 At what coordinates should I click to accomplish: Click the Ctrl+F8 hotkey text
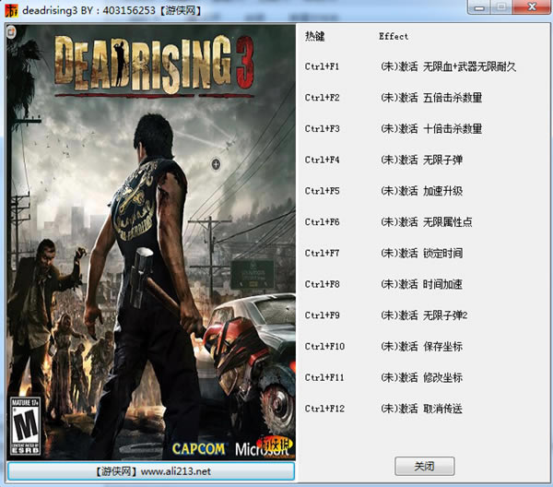pos(323,284)
